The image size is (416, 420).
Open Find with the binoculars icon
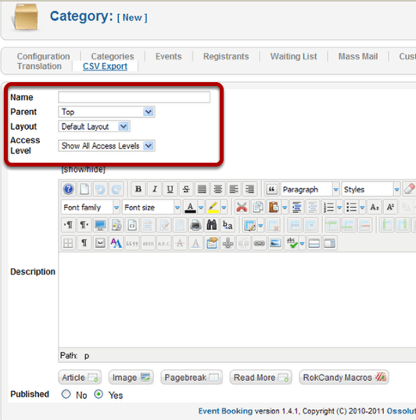pos(212,225)
